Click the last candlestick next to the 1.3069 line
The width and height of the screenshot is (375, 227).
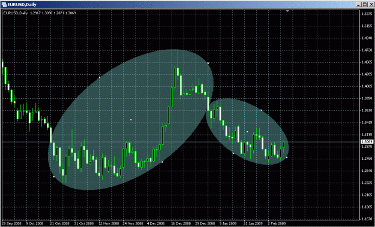(284, 145)
